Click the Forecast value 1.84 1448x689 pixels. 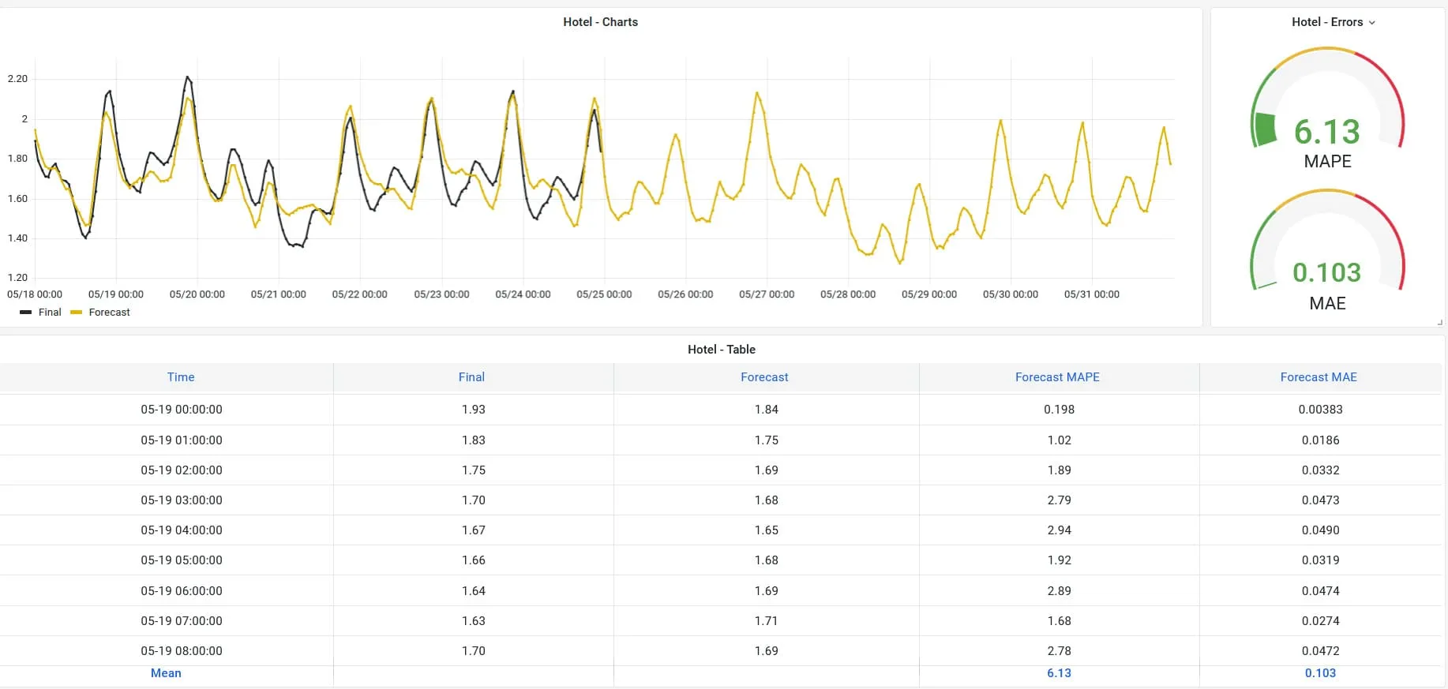pyautogui.click(x=766, y=410)
